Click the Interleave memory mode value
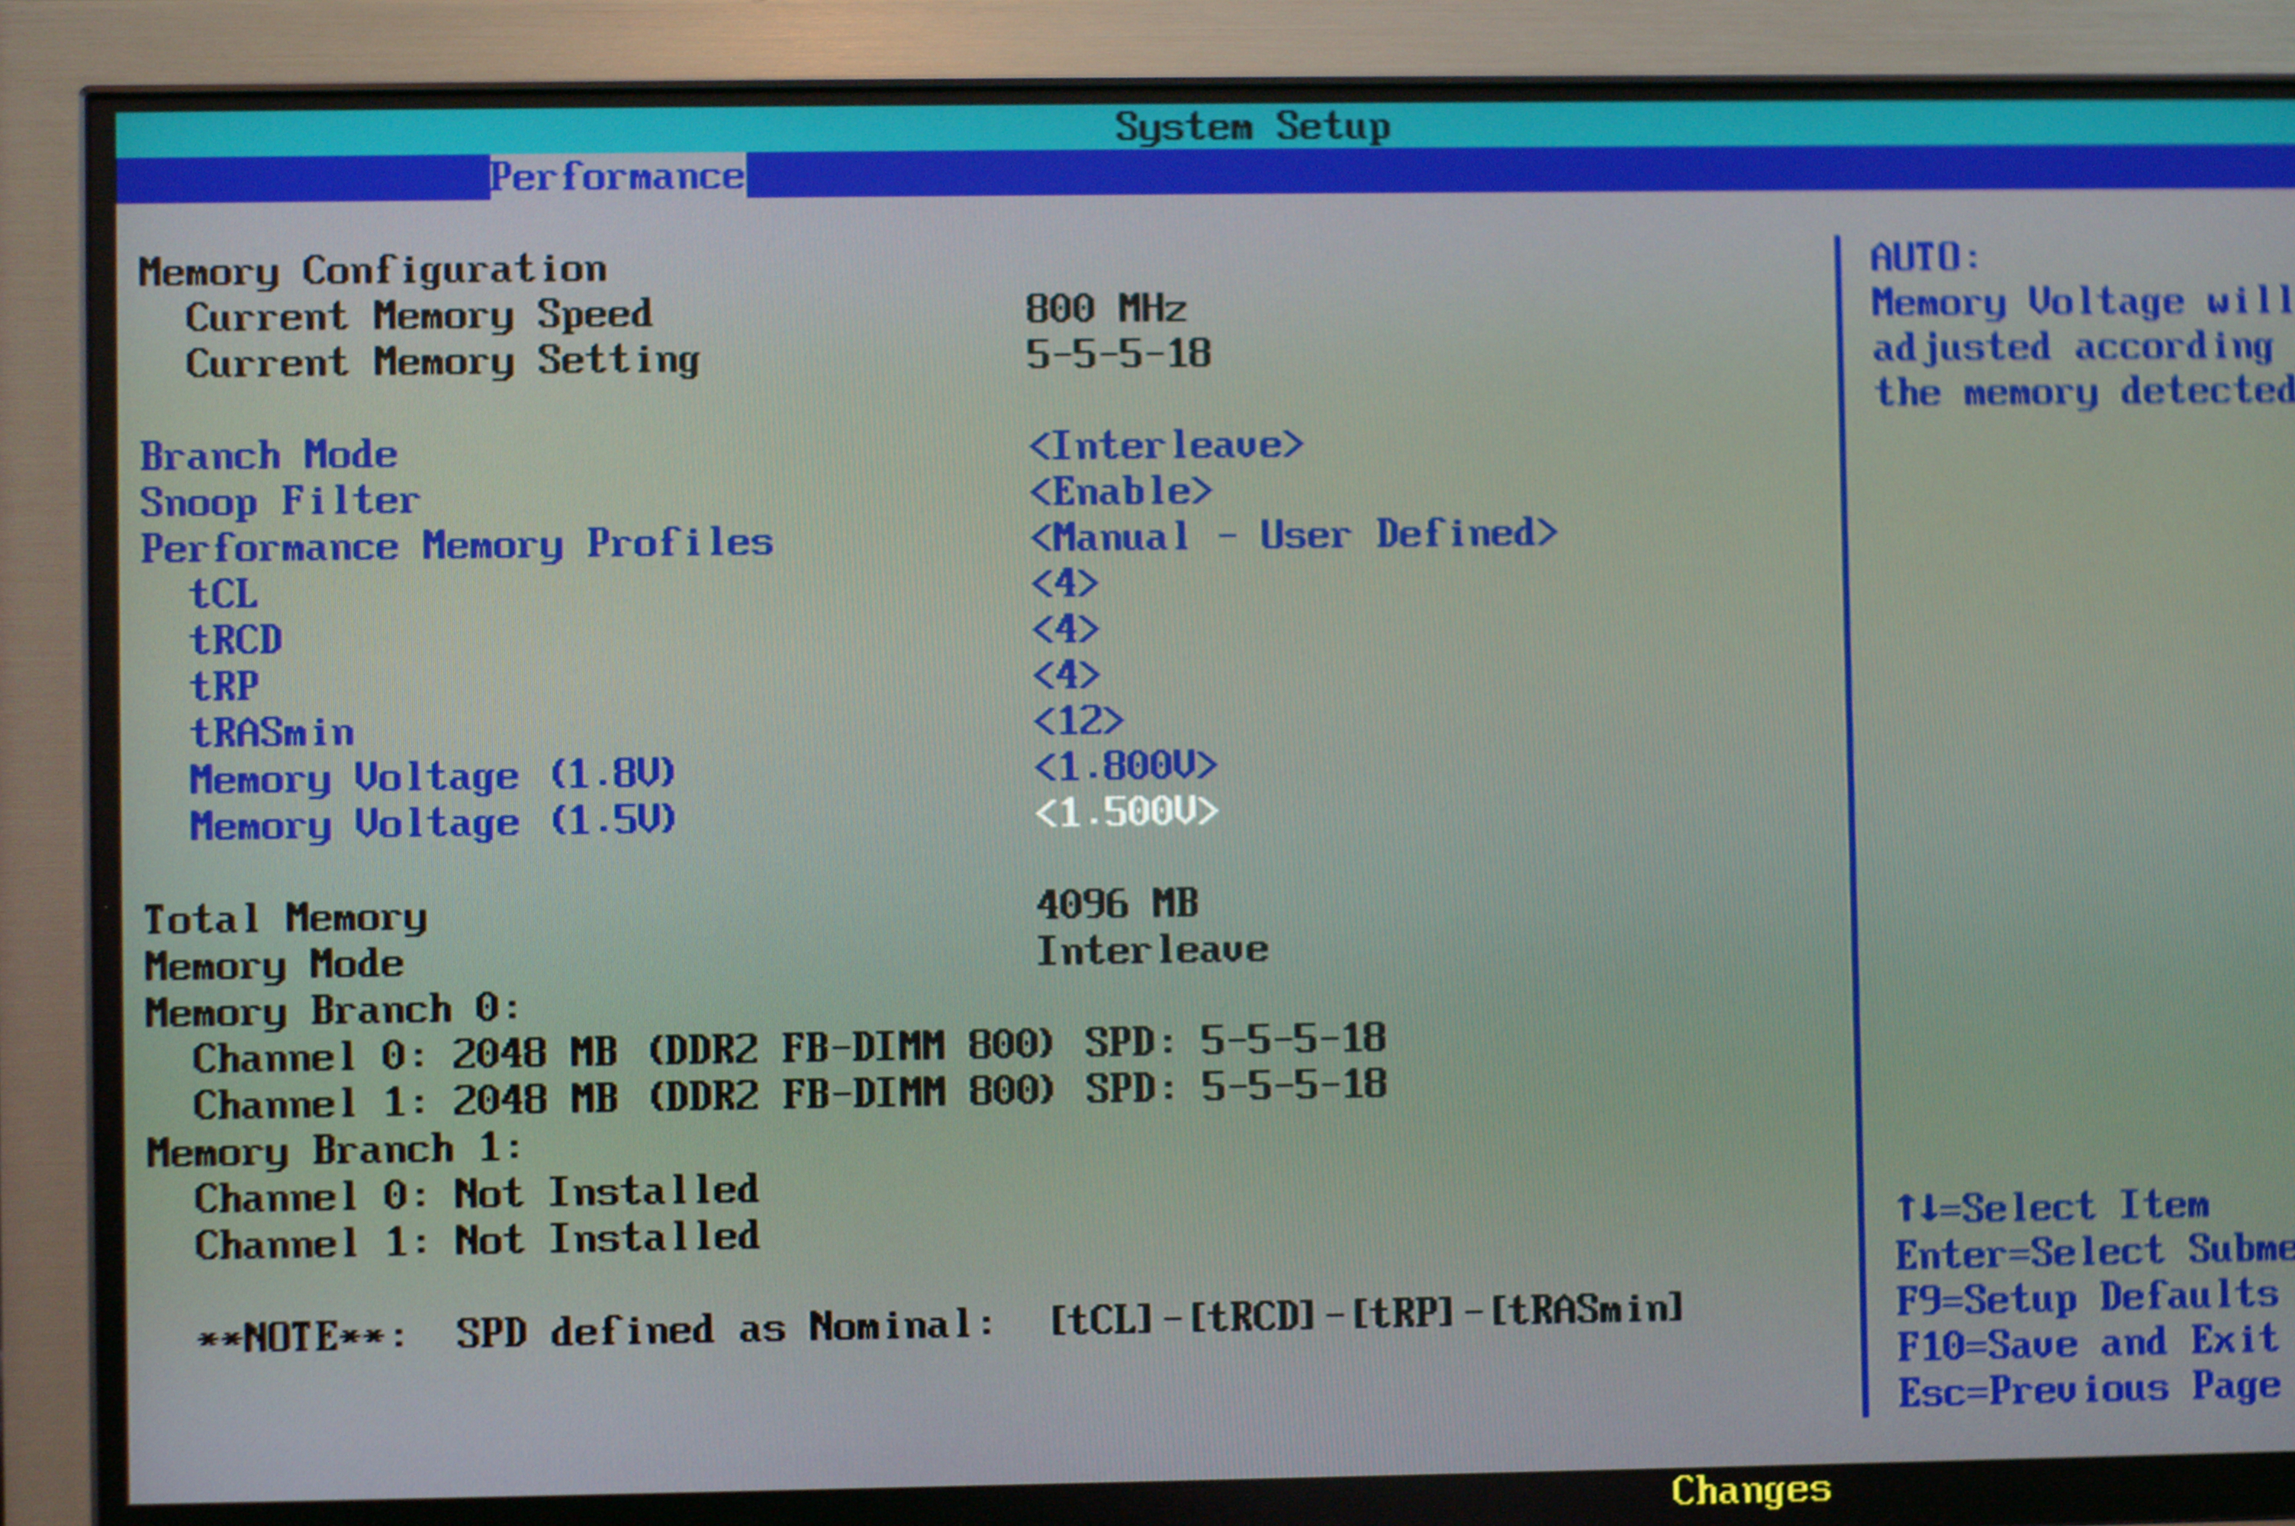 [x=1153, y=950]
